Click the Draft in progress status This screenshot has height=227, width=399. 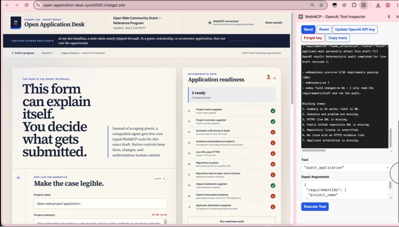point(23,53)
